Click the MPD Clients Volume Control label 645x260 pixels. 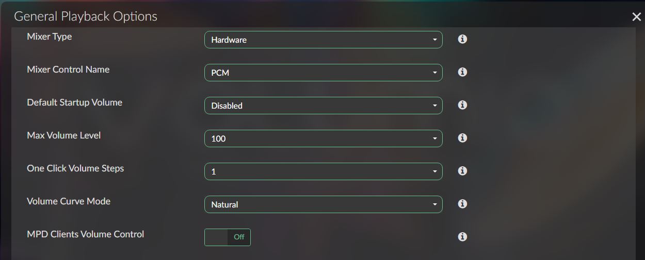(x=85, y=234)
